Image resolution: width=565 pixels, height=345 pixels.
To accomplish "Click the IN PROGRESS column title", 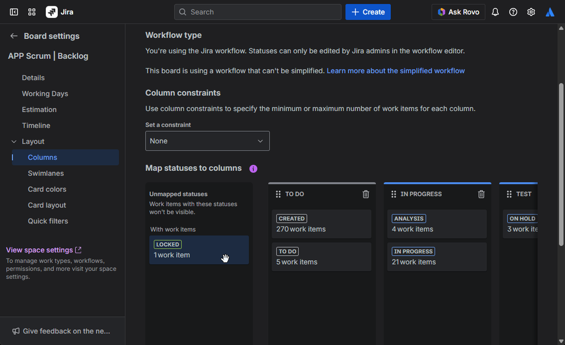I will [x=421, y=194].
